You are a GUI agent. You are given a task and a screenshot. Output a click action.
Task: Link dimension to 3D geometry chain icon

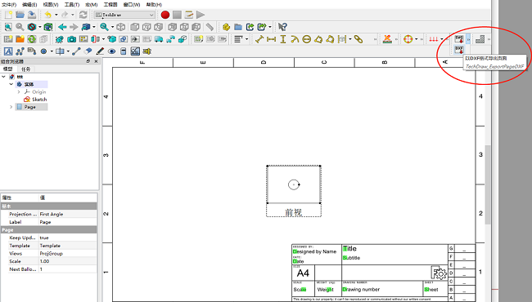point(358,39)
